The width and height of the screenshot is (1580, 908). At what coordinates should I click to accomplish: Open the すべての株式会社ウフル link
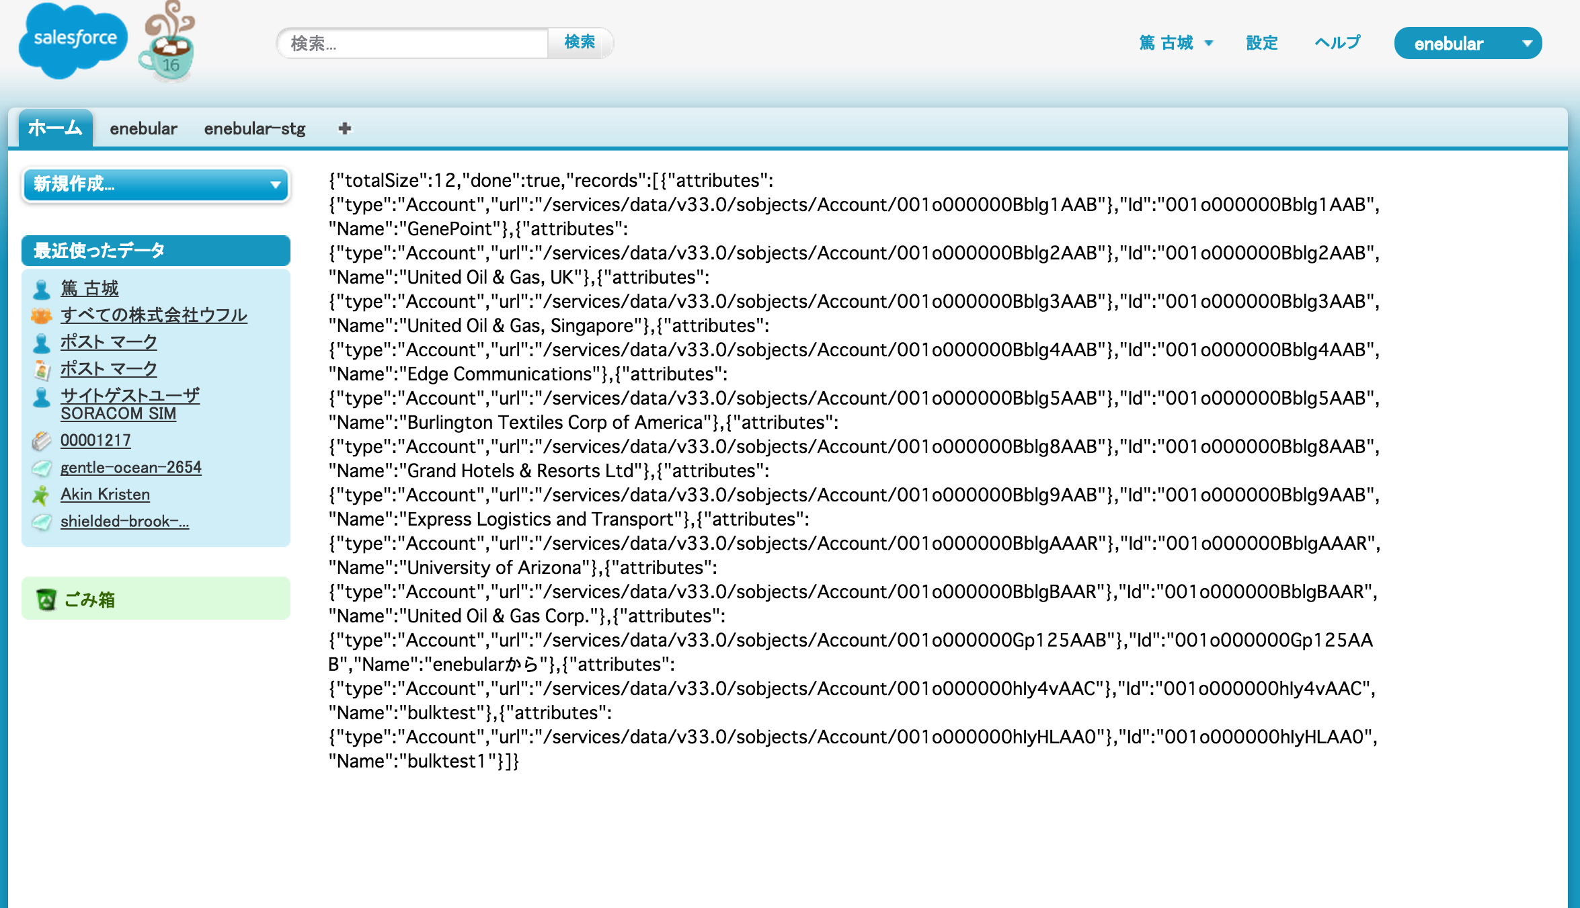(x=154, y=315)
